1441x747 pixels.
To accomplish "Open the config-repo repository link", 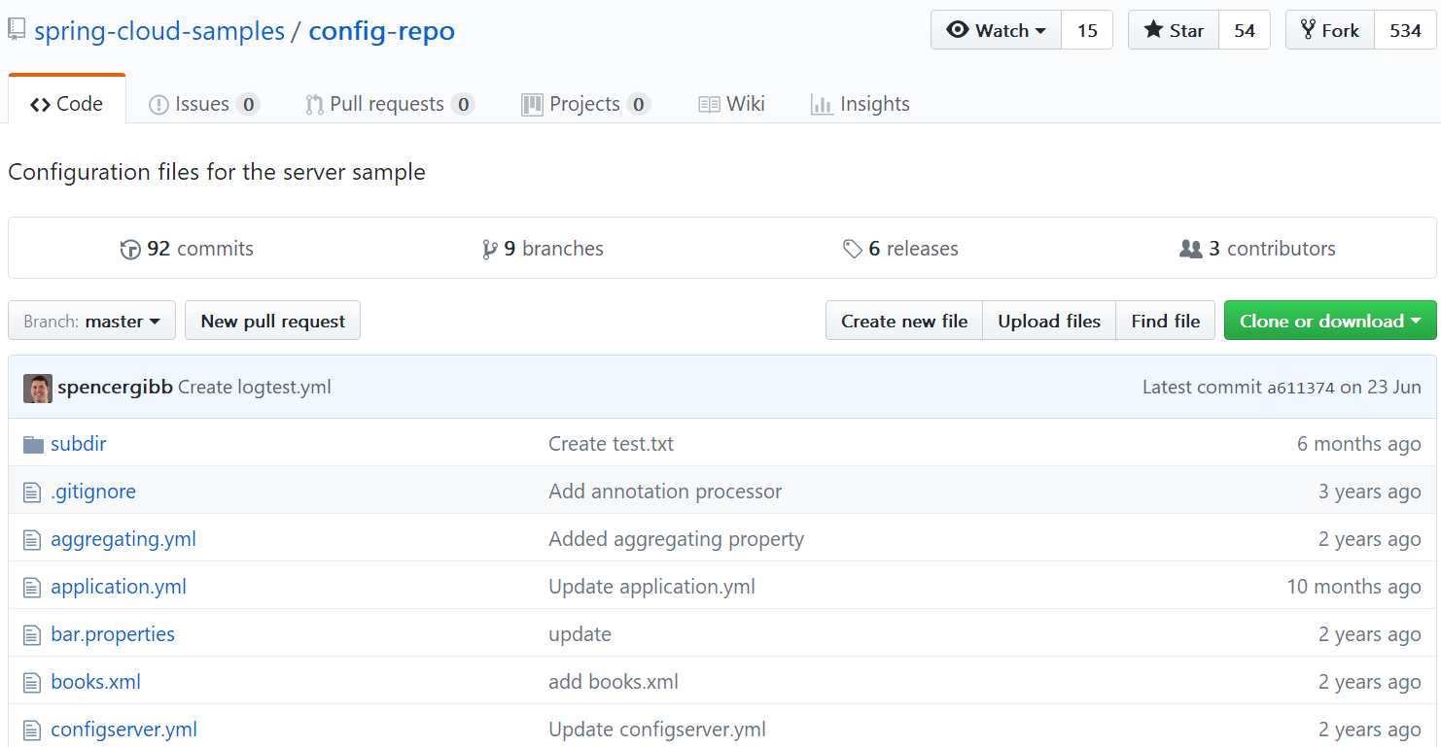I will [381, 31].
